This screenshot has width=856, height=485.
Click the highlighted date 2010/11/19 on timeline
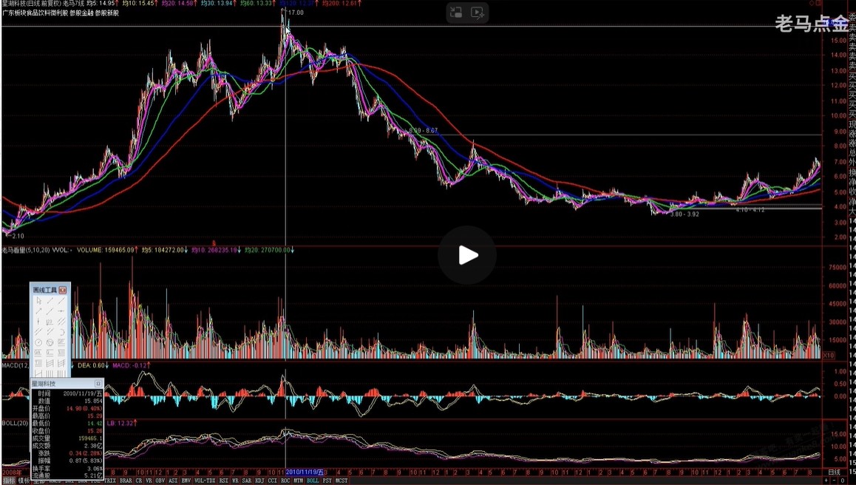305,472
